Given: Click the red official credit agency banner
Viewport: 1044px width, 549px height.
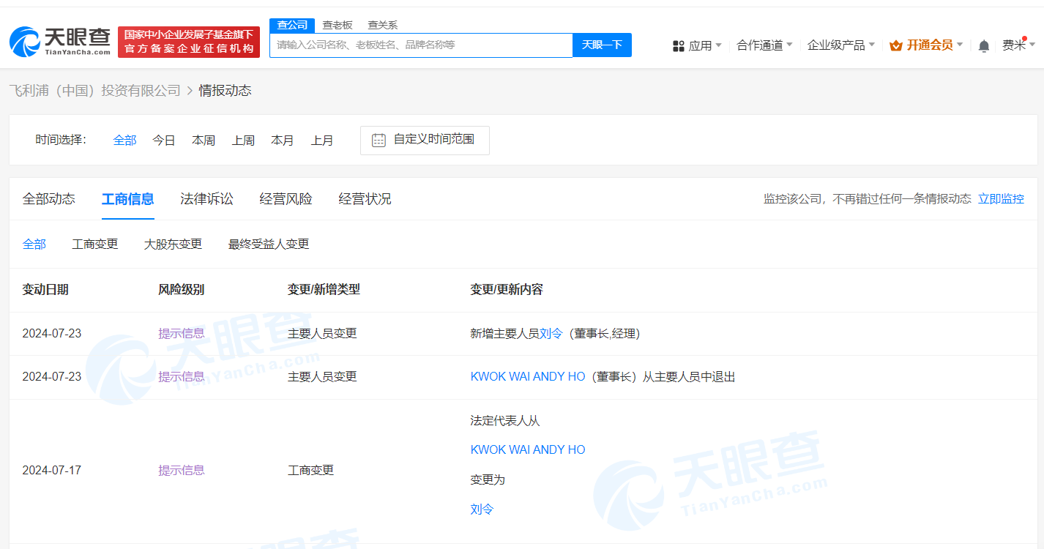Looking at the screenshot, I should click(x=189, y=42).
